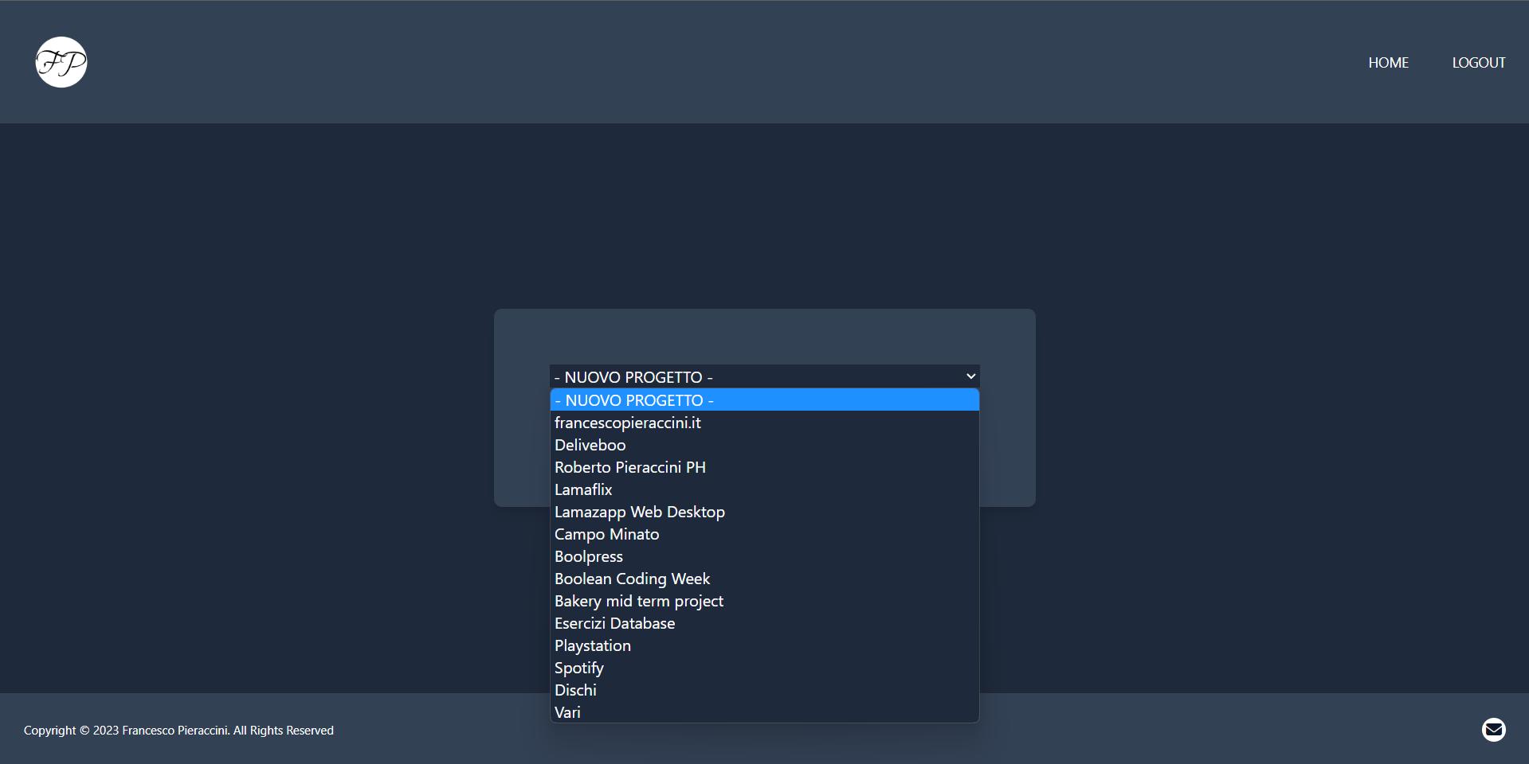1529x764 pixels.
Task: Select Campo Minato project
Action: pos(764,534)
